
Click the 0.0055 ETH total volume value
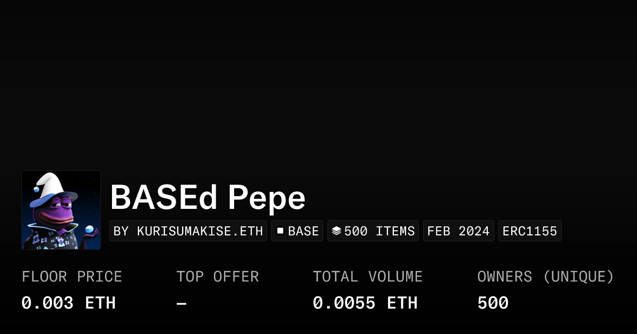coord(365,303)
